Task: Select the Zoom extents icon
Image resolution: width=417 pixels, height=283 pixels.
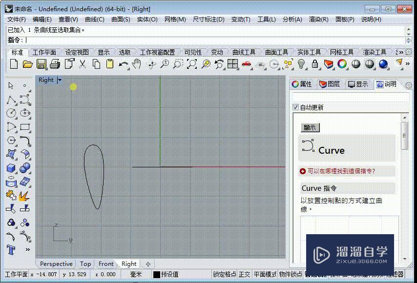Action: [192, 64]
